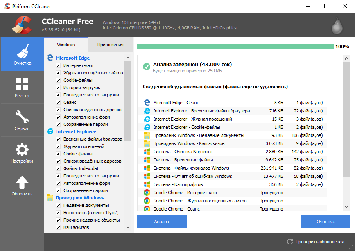Viewport: 355px width, 251px height.
Task: Start analysis with the Анализ button
Action: pyautogui.click(x=162, y=222)
